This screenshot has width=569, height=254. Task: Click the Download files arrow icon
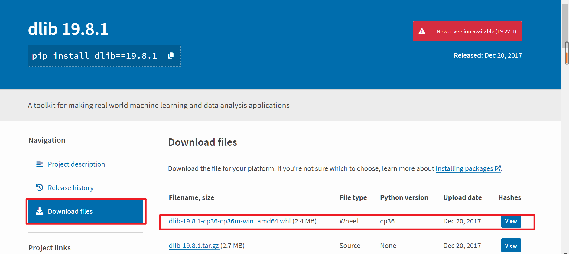(39, 211)
